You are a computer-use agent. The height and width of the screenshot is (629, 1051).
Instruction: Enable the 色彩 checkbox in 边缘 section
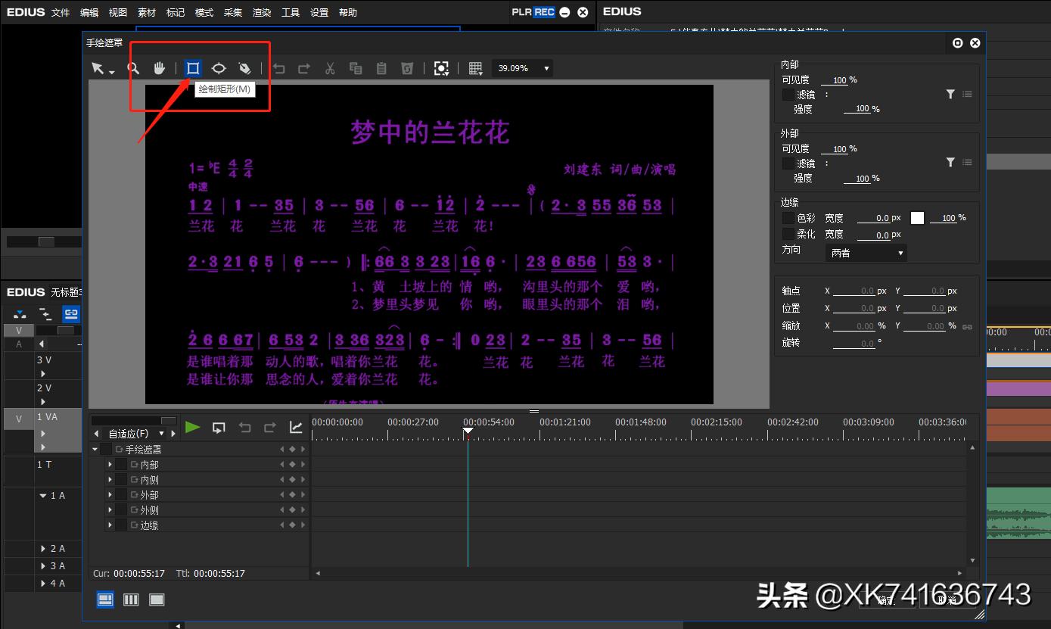(x=787, y=217)
